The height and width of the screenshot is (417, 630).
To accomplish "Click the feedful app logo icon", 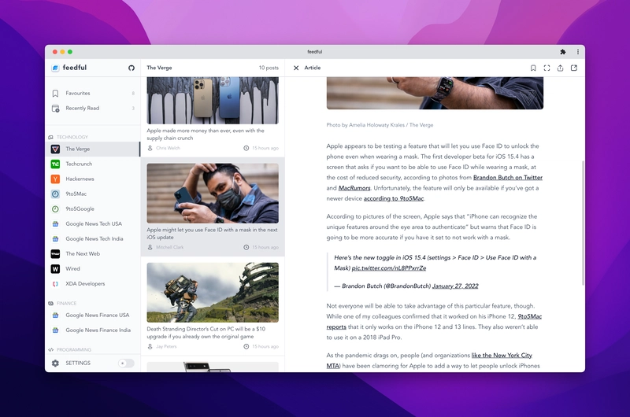I will [55, 68].
